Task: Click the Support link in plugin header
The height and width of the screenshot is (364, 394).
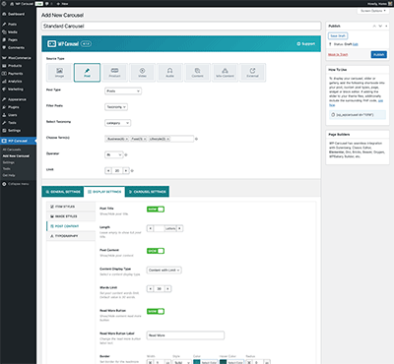Action: (306, 43)
